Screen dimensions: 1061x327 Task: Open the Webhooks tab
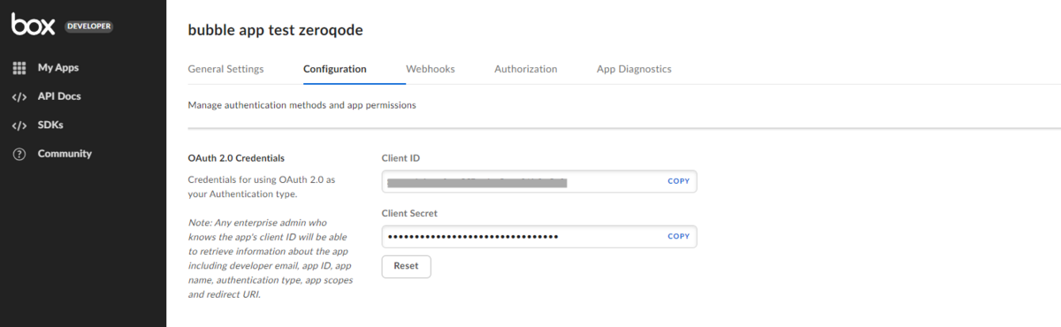[431, 69]
